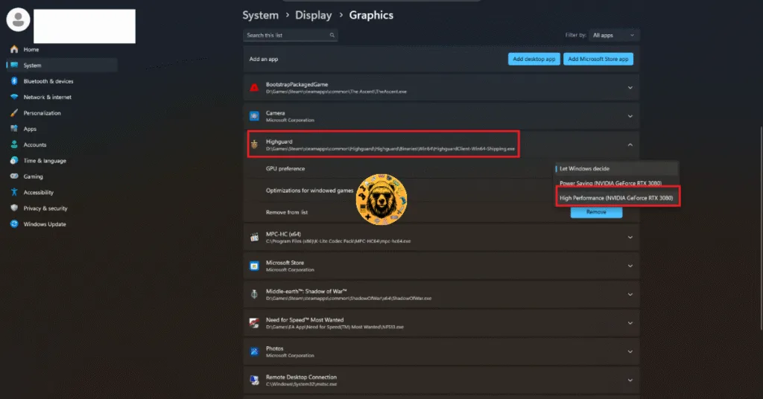Click the Remove from list label
Image resolution: width=763 pixels, height=399 pixels.
287,212
